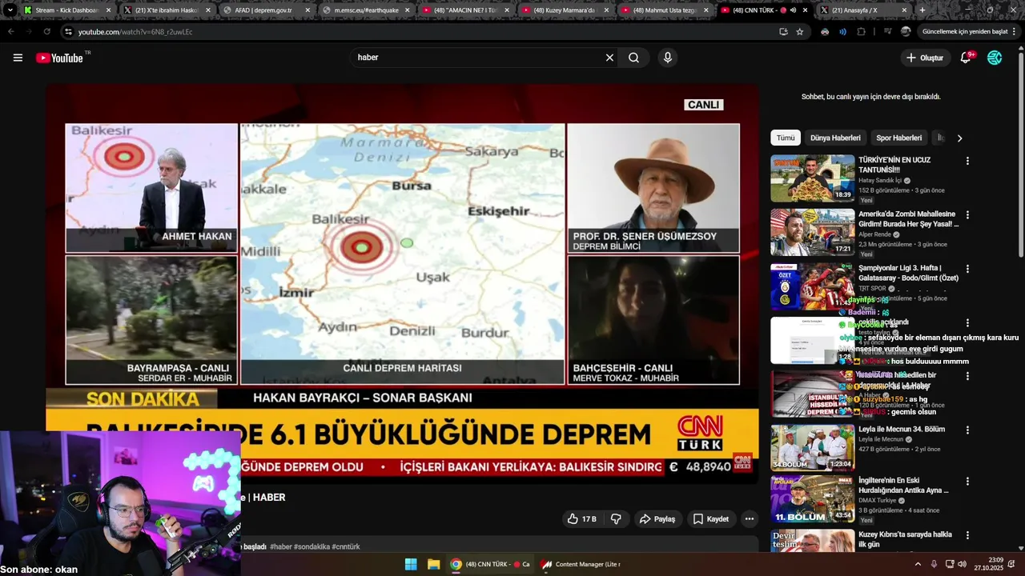Open options for Kuzey Kıbrıs'ta sarayda halkla video
Image resolution: width=1025 pixels, height=576 pixels.
click(x=967, y=535)
